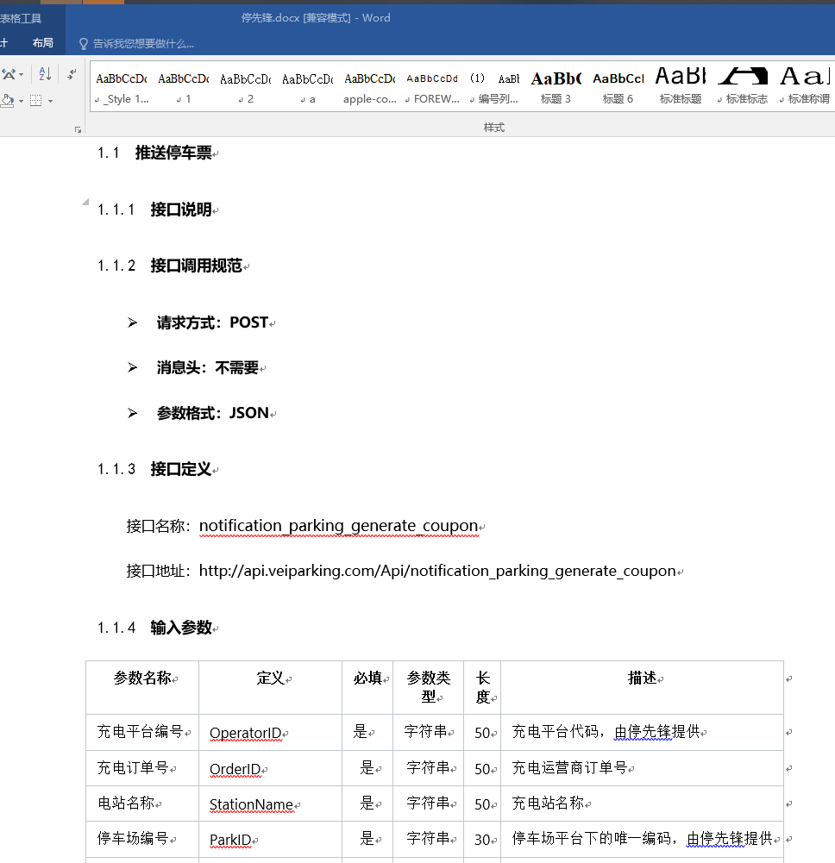Viewport: 835px width, 863px height.
Task: Click the bullet line 请求方式：POST
Action: point(212,322)
